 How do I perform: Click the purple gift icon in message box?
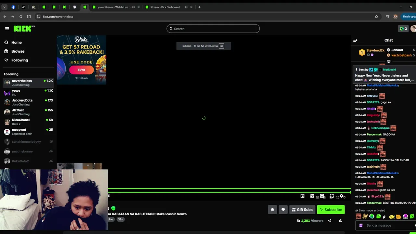tap(361, 225)
